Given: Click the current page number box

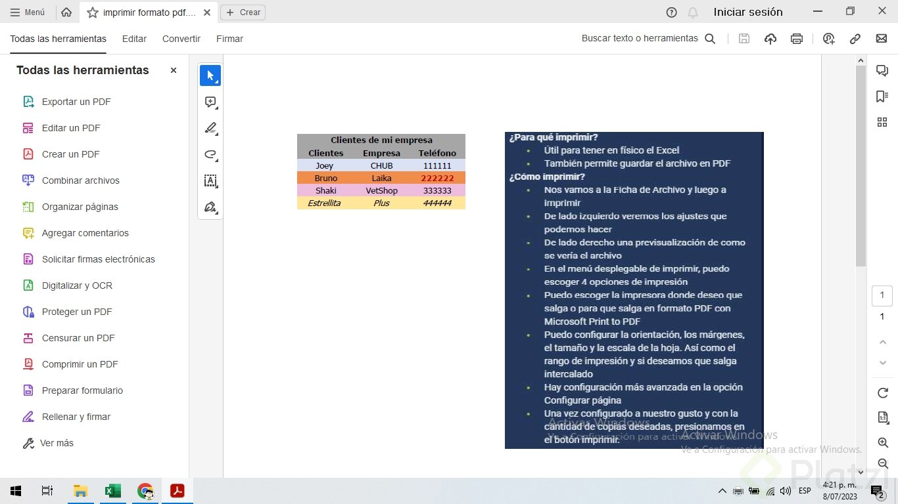Looking at the screenshot, I should 882,295.
